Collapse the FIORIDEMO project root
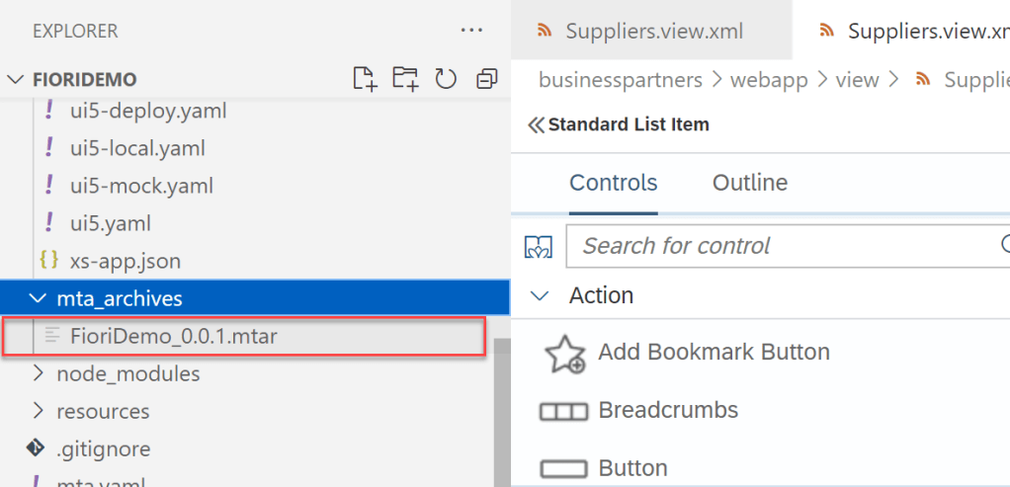1010x487 pixels. [15, 79]
